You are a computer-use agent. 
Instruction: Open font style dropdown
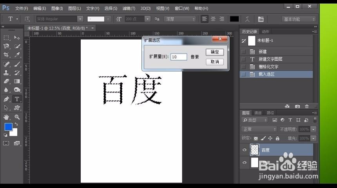point(108,19)
